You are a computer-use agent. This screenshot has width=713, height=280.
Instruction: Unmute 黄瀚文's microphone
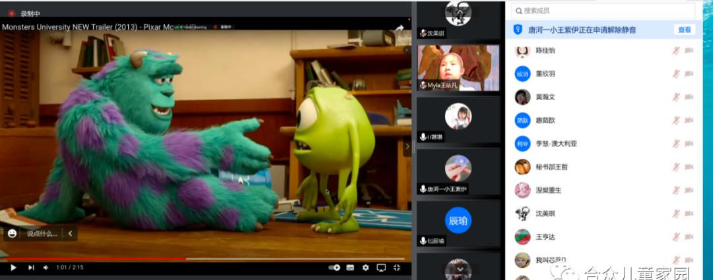pyautogui.click(x=676, y=97)
